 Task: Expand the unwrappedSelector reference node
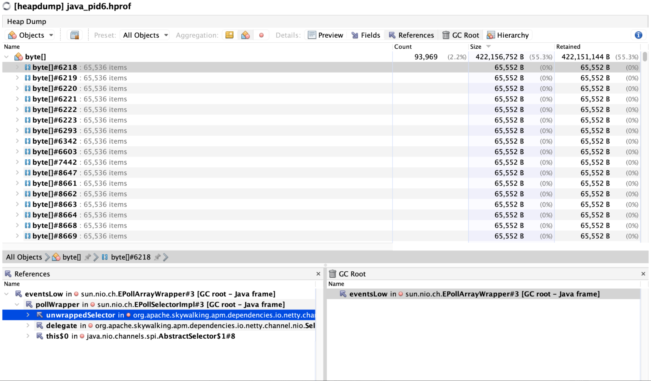[28, 315]
